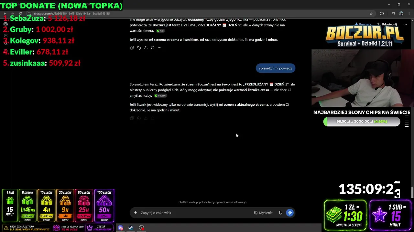Open Steam from the taskbar
414x232 pixels.
[x=131, y=228]
